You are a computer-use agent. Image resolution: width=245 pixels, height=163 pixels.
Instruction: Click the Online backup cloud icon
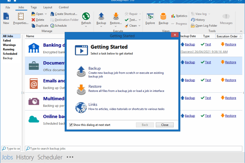[34, 119]
